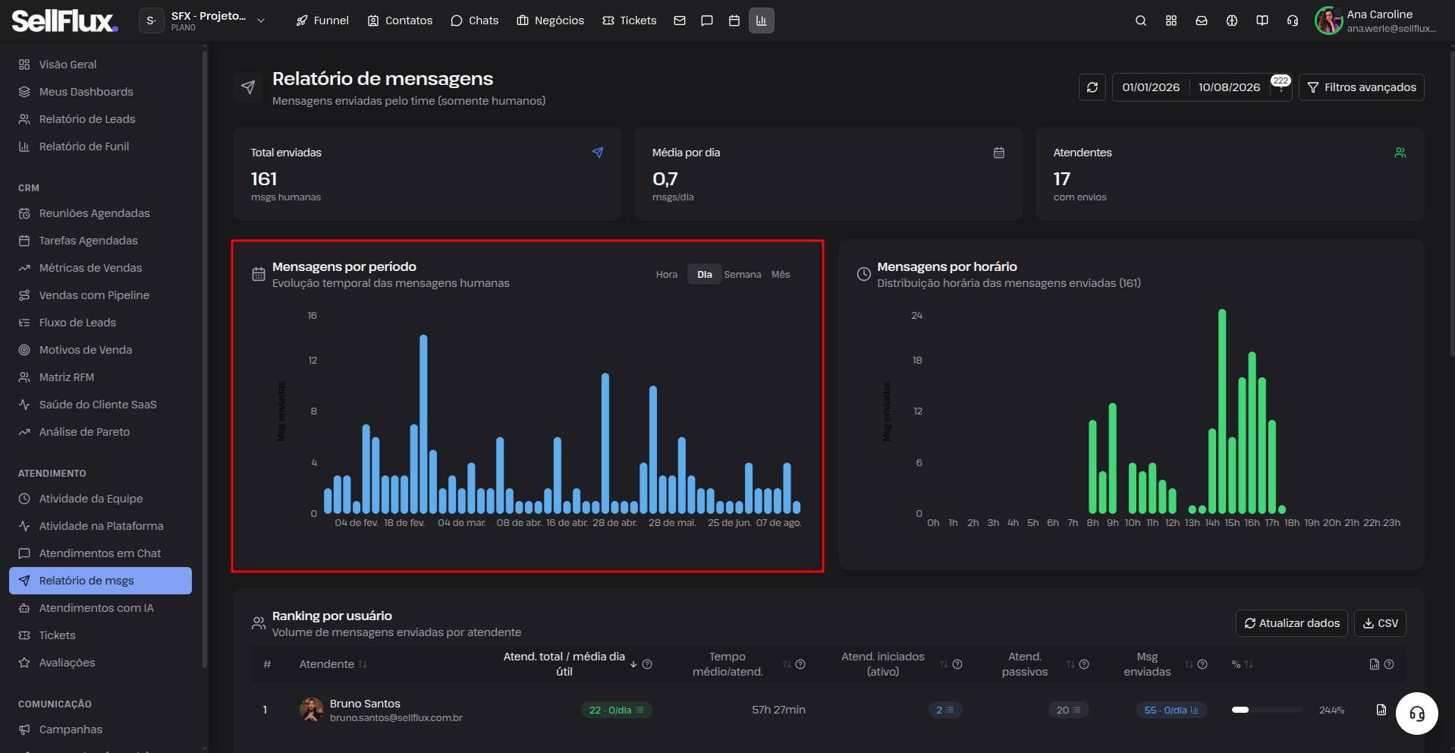Click the paper plane icon in Total enviadas card
This screenshot has height=753, width=1455.
[598, 153]
